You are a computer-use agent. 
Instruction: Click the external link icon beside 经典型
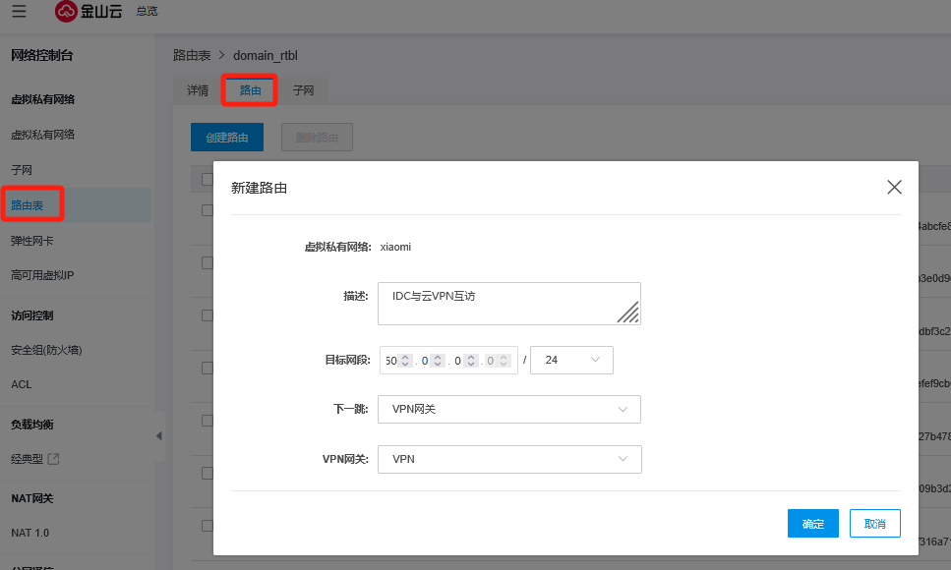(54, 458)
